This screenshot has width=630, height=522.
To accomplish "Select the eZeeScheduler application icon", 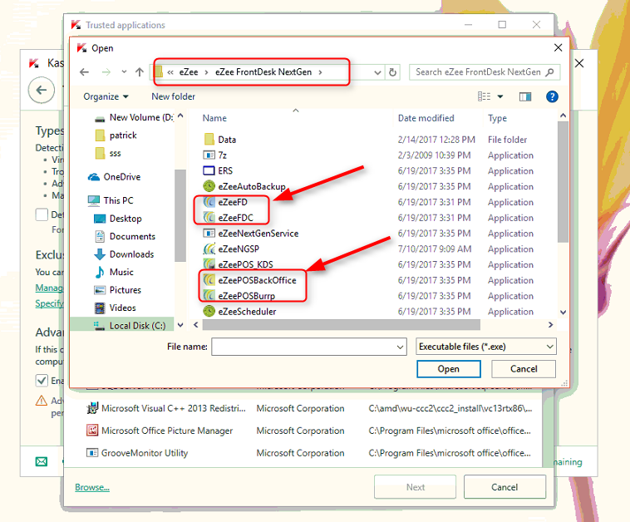I will click(x=209, y=311).
